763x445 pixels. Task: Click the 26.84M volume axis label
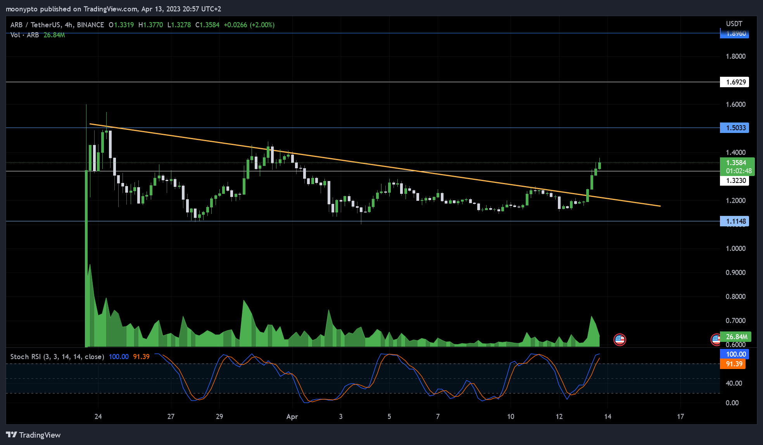pos(736,336)
